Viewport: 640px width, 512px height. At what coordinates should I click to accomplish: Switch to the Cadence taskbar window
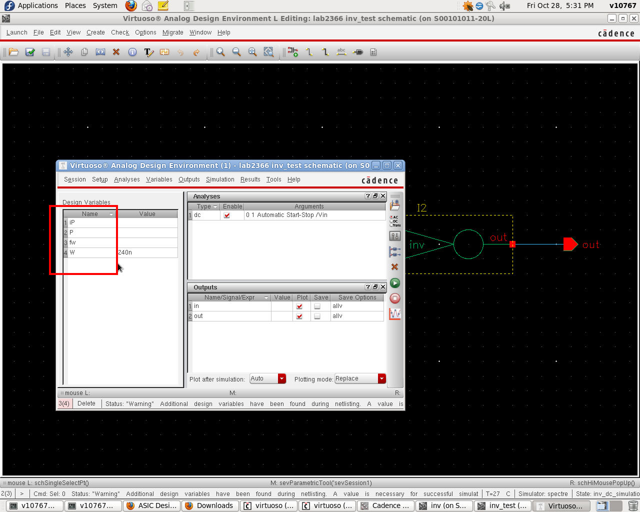click(x=385, y=506)
